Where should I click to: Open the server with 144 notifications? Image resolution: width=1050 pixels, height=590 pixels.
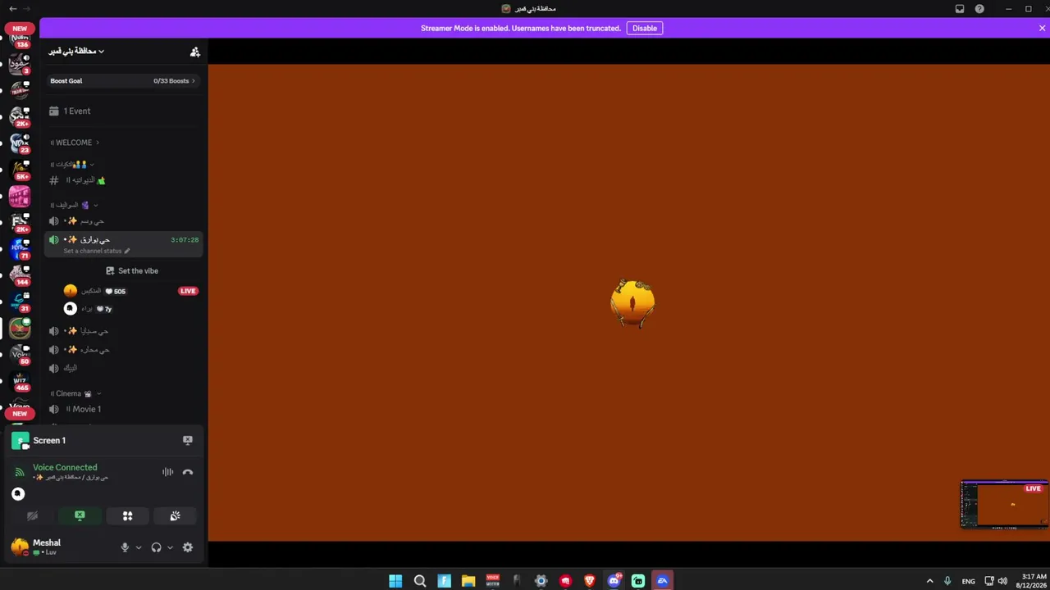click(x=20, y=275)
